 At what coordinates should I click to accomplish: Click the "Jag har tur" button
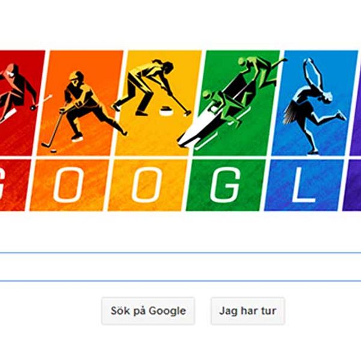pyautogui.click(x=248, y=311)
